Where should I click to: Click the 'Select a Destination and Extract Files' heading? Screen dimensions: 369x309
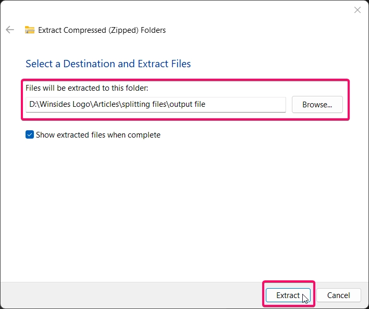click(x=108, y=64)
